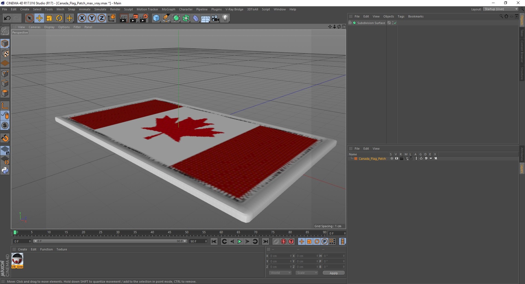The image size is (525, 284).
Task: Click the Apply button
Action: coord(334,273)
